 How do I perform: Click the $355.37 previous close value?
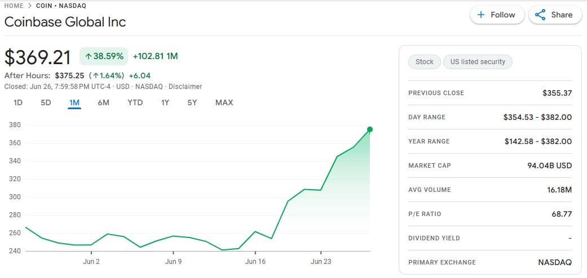point(557,93)
